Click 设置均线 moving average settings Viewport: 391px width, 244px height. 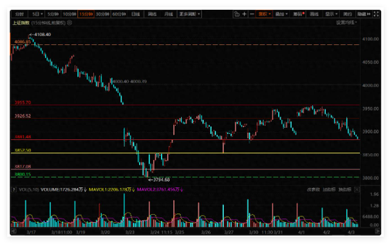tap(345, 22)
